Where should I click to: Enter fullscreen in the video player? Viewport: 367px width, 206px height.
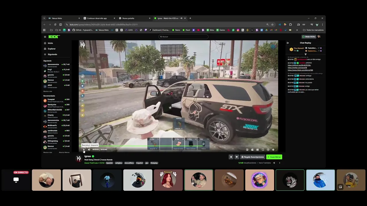263,150
